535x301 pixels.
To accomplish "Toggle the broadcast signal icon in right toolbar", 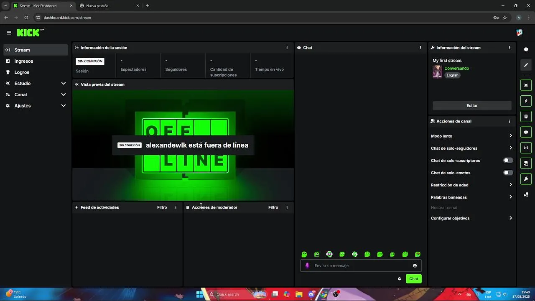I will (x=526, y=148).
